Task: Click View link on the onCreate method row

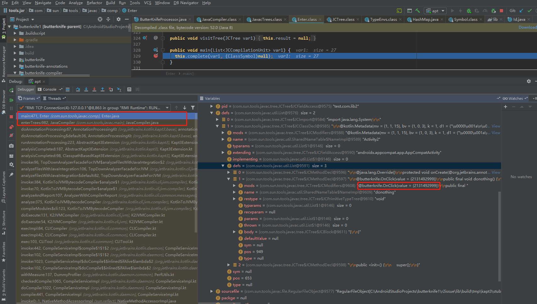Action: [496, 172]
